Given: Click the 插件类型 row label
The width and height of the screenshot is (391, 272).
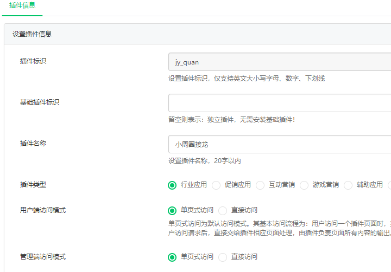Looking at the screenshot, I should tap(33, 185).
